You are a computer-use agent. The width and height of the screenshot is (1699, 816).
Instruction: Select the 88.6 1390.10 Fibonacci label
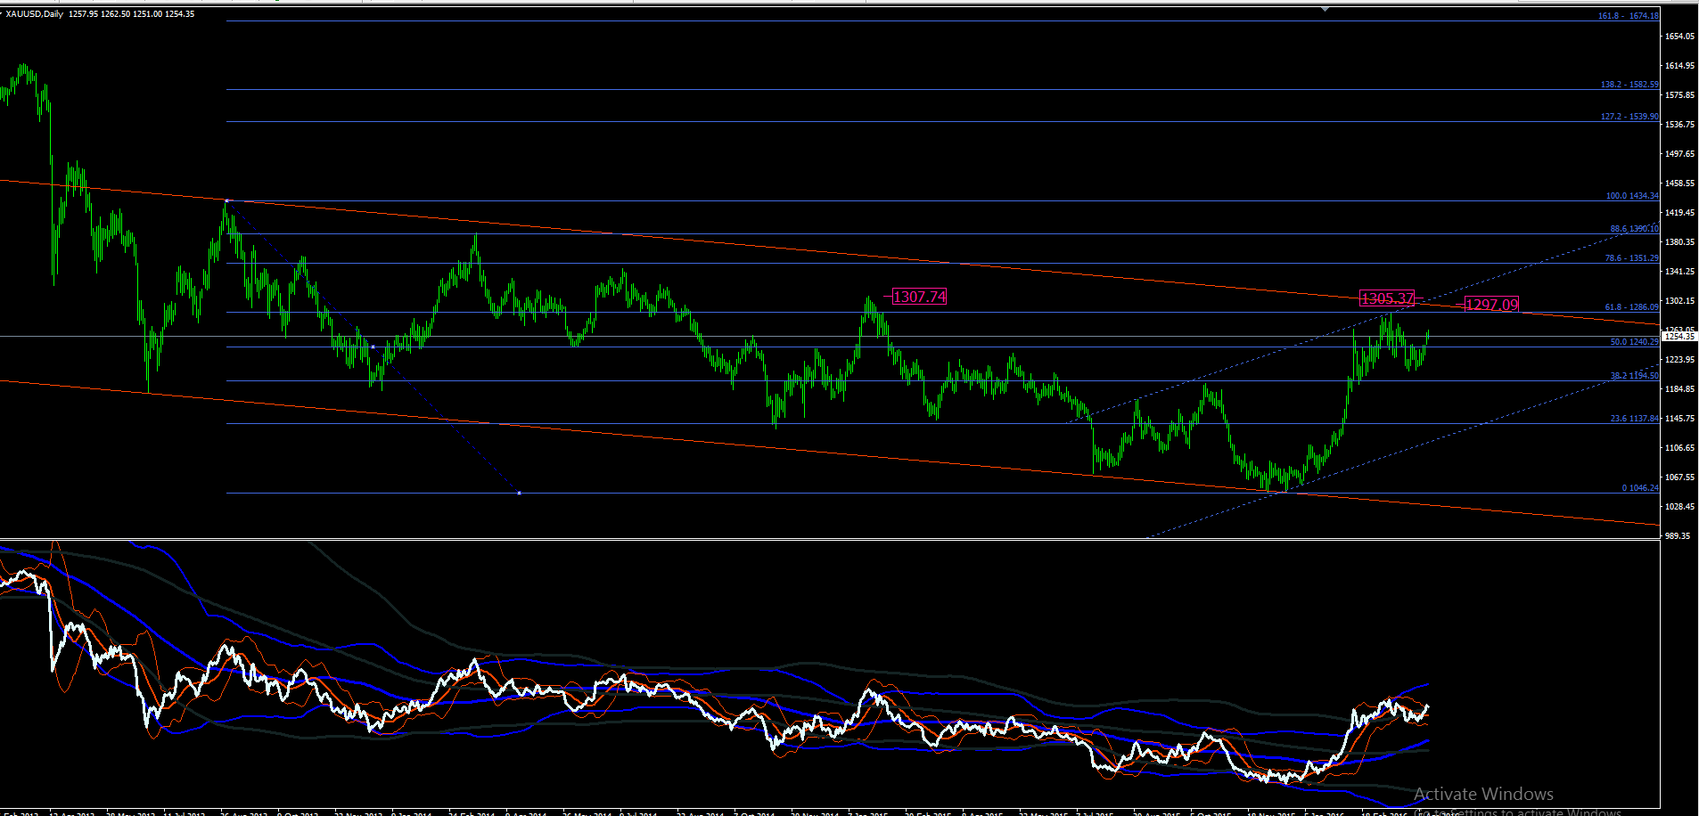coord(1634,229)
